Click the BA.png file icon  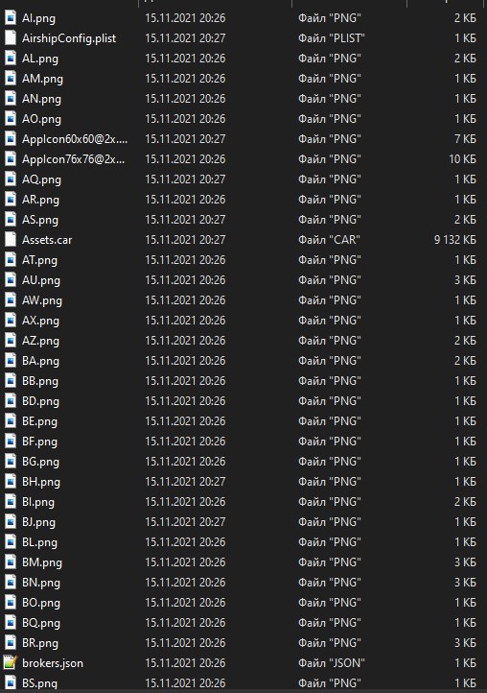(x=11, y=361)
